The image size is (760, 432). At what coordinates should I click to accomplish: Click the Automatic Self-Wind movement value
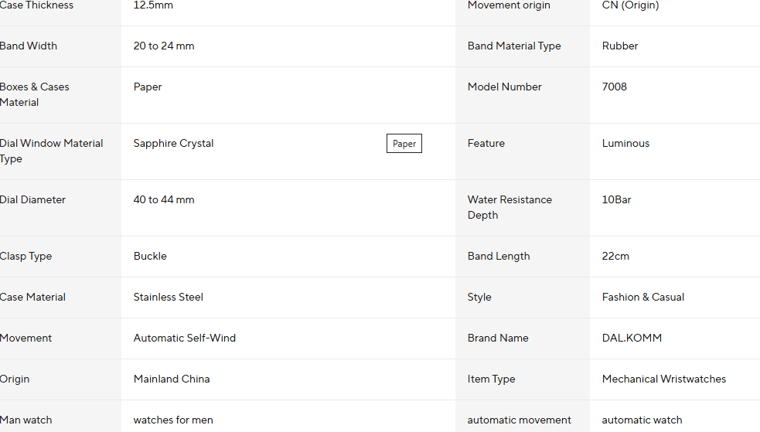tap(185, 338)
